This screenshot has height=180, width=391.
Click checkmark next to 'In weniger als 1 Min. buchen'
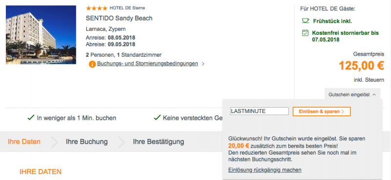pyautogui.click(x=31, y=117)
